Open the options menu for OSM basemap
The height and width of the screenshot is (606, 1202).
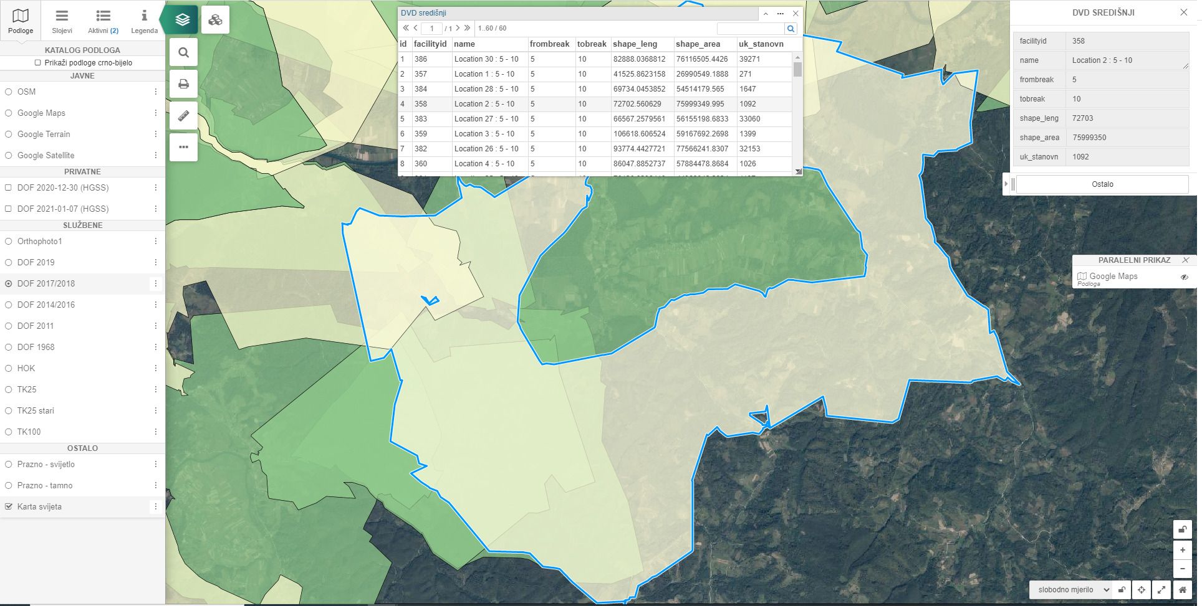[x=155, y=92]
